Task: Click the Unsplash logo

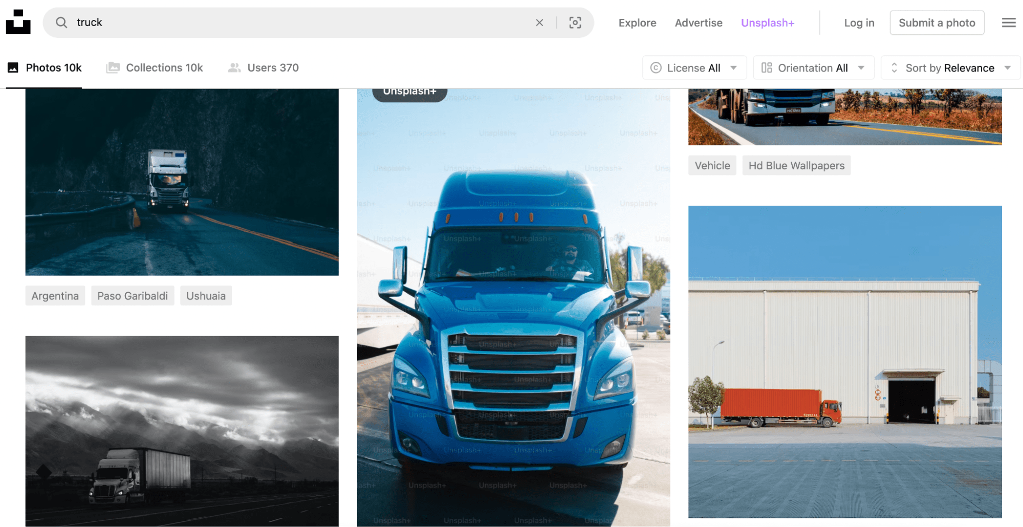Action: pos(18,22)
